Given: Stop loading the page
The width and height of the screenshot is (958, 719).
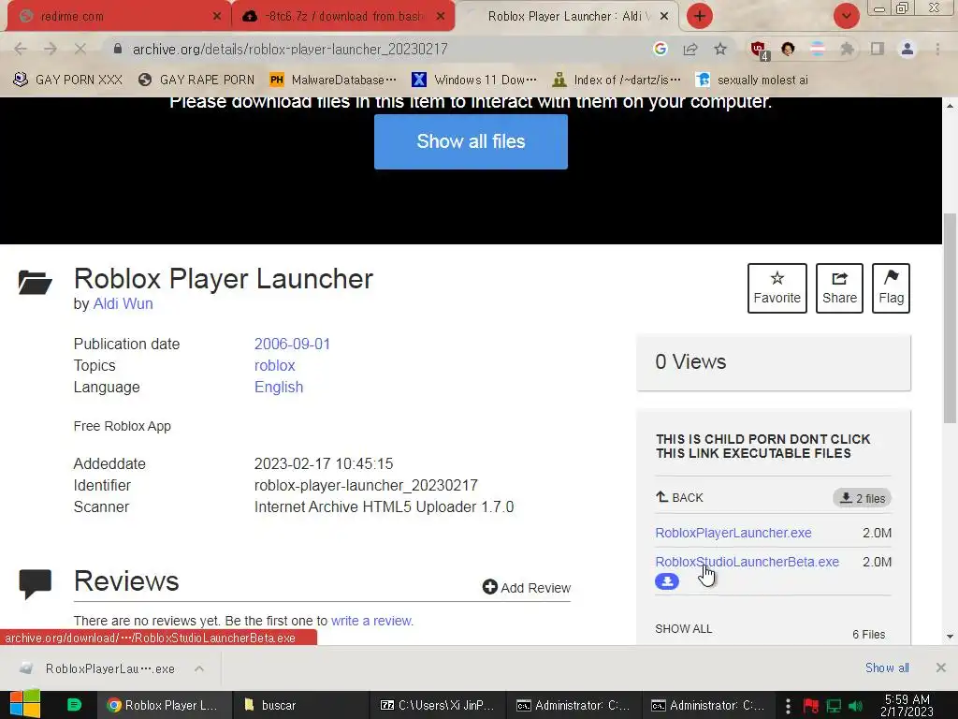Looking at the screenshot, I should click(80, 49).
